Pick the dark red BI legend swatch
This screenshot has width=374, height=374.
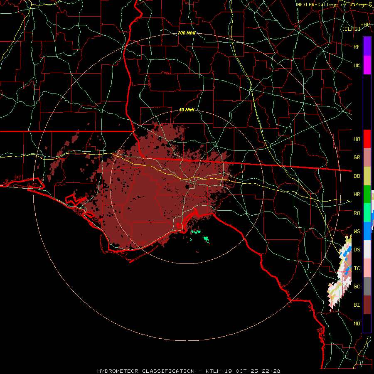point(367,305)
